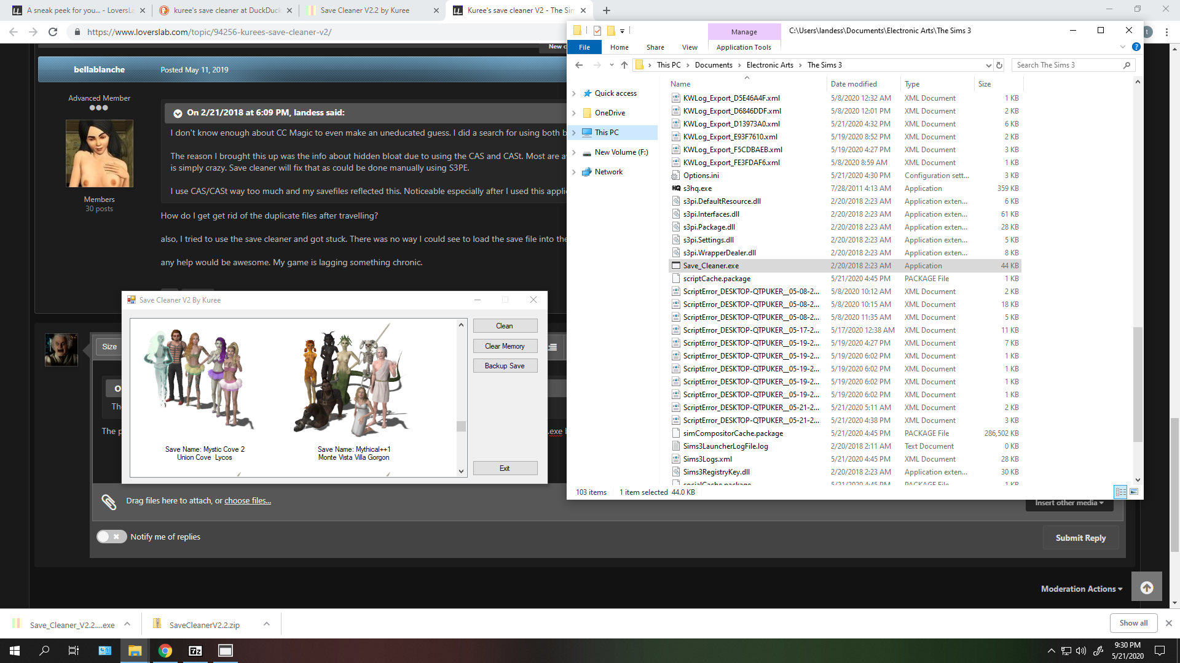Select the OneDrive folder icon

(587, 113)
